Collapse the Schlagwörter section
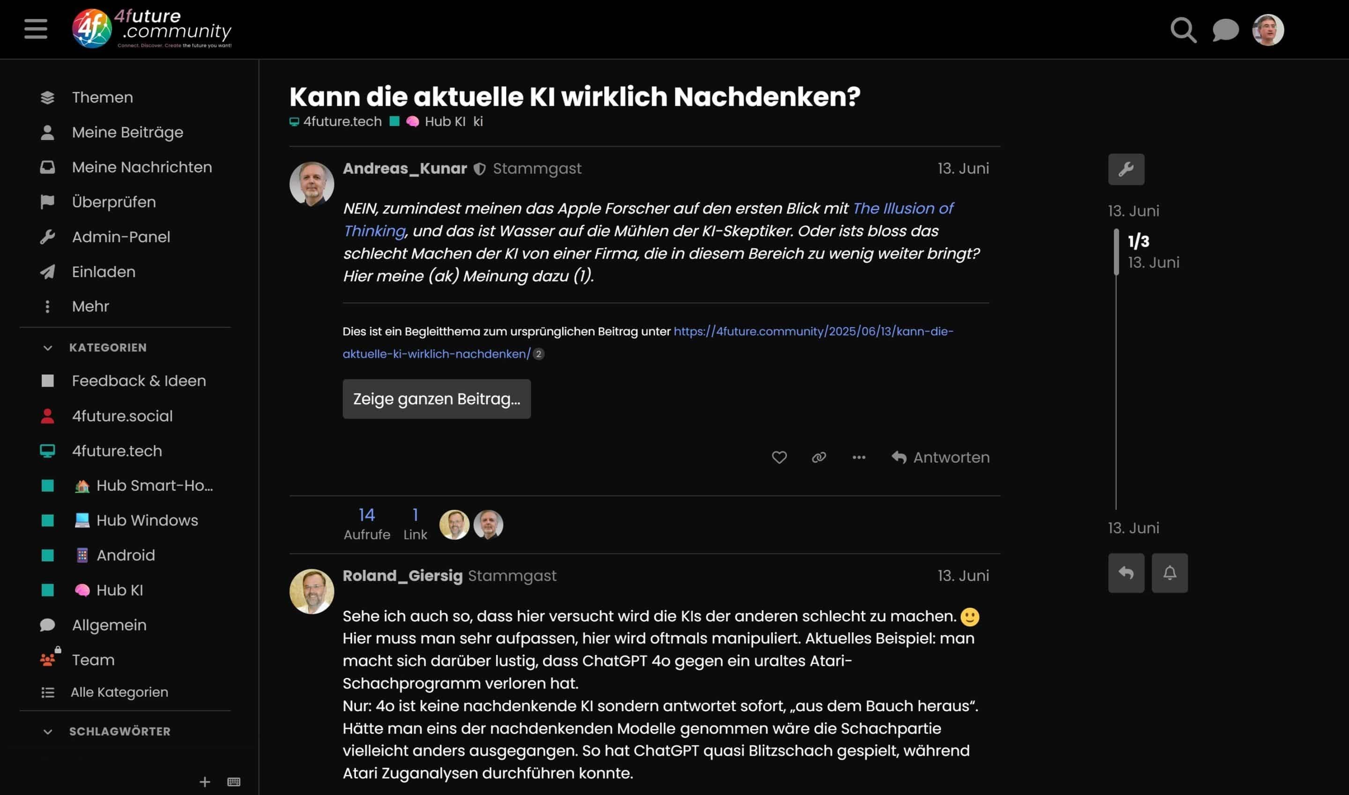This screenshot has height=795, width=1349. (48, 731)
